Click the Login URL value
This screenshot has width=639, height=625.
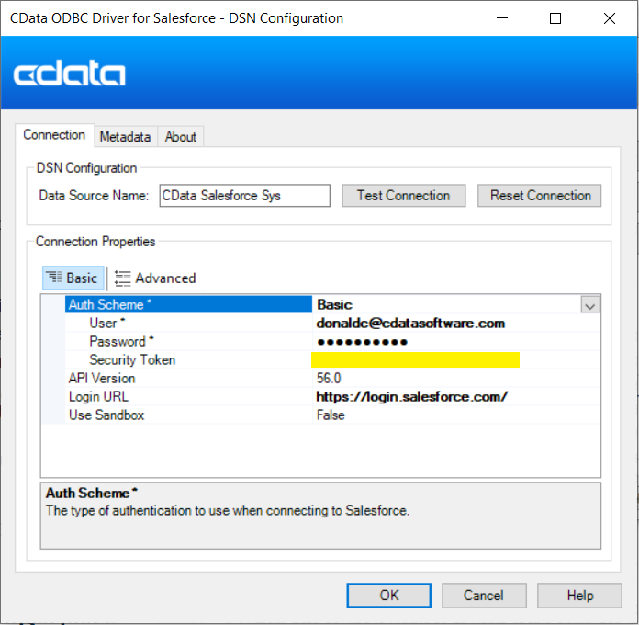pyautogui.click(x=411, y=396)
